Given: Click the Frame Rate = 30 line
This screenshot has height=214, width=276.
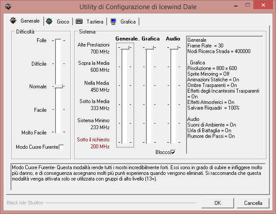Looking at the screenshot, I should point(205,46).
